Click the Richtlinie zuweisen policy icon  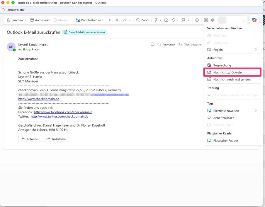209,111
